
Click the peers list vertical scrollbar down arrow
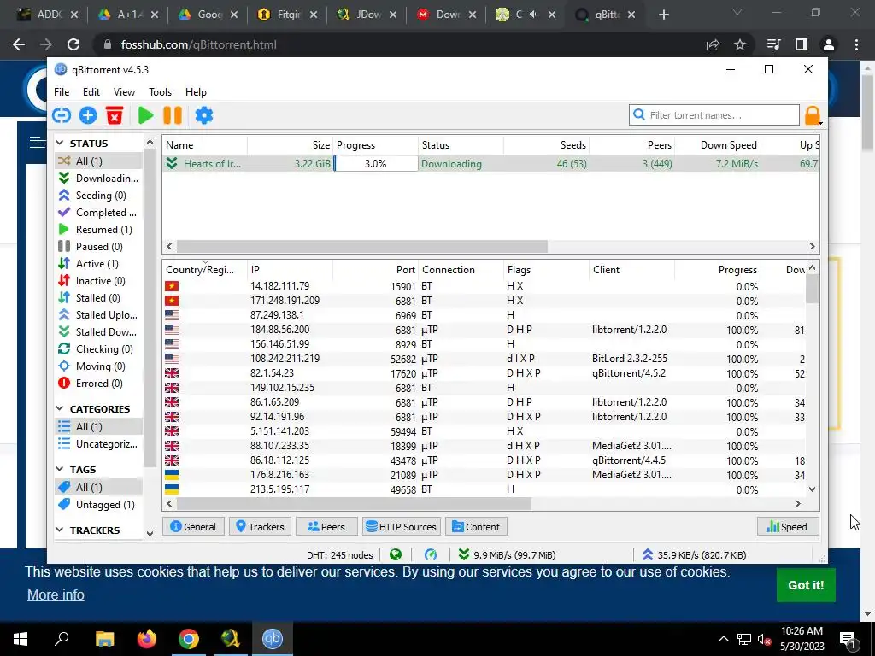point(812,489)
